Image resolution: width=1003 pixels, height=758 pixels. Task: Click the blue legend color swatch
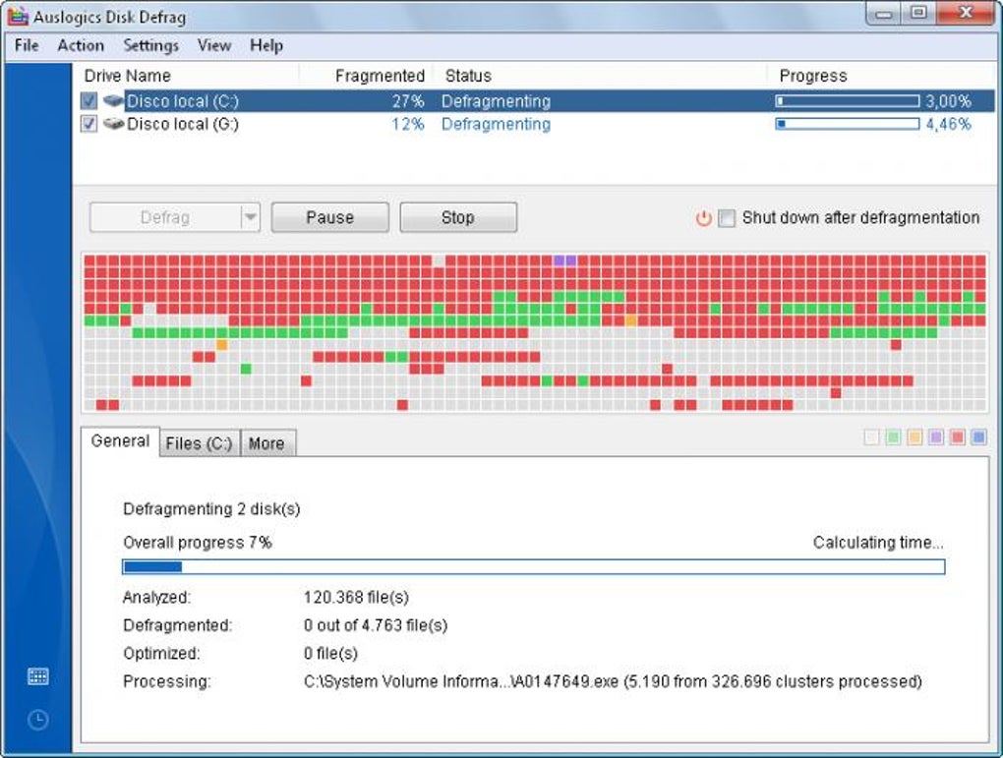(978, 437)
